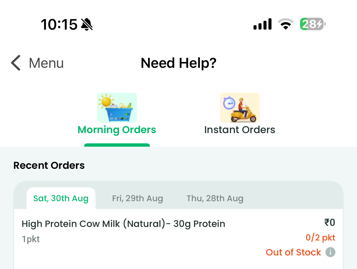Switch to the Morning Orders tab label

click(117, 130)
